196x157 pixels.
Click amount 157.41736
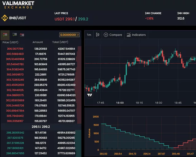(x=41, y=133)
